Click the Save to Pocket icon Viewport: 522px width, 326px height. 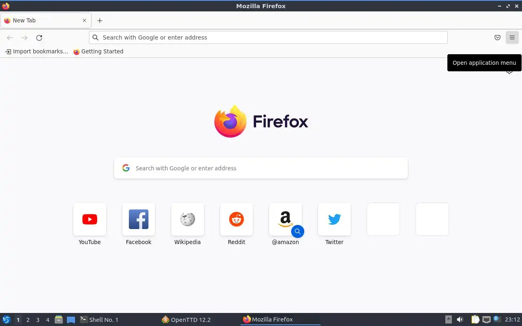(x=498, y=37)
